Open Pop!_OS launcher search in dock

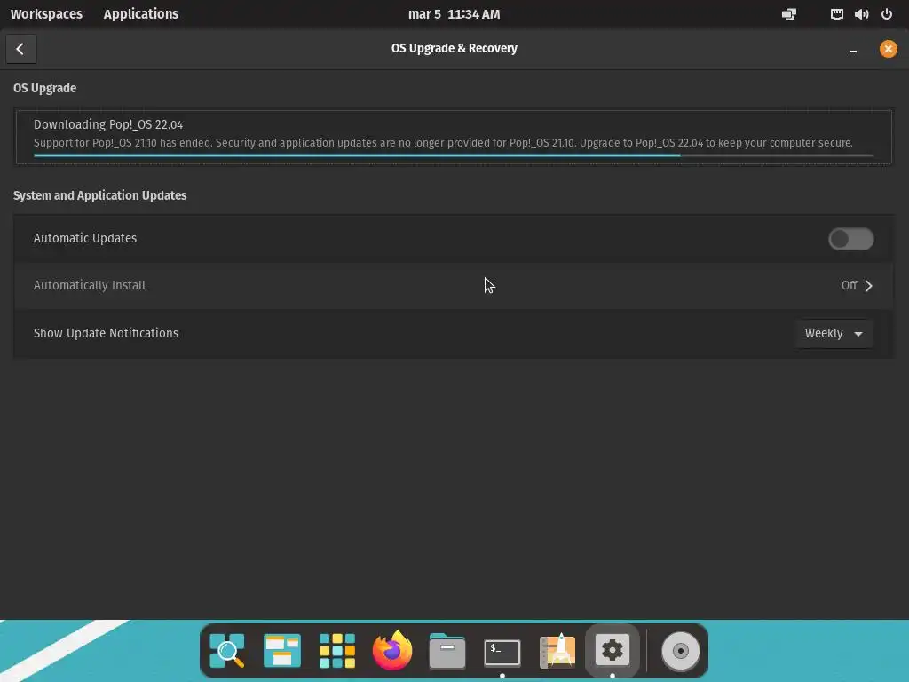coord(226,651)
